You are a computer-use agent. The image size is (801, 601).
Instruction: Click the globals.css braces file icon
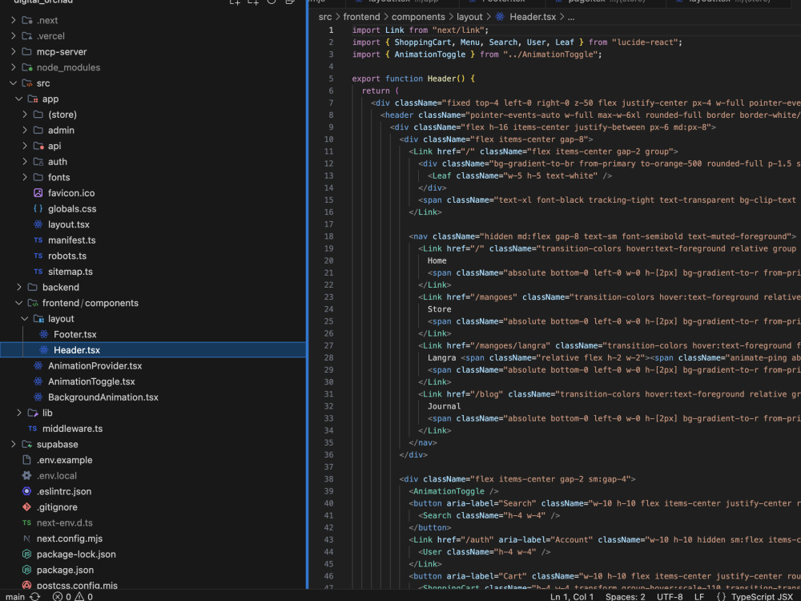(x=38, y=208)
